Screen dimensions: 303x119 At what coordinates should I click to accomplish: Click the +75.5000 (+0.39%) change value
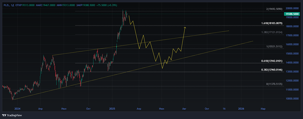click(107, 5)
